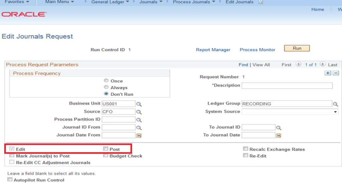The height and width of the screenshot is (183, 342).
Task: Toggle the Edit checkbox
Action: coord(12,149)
